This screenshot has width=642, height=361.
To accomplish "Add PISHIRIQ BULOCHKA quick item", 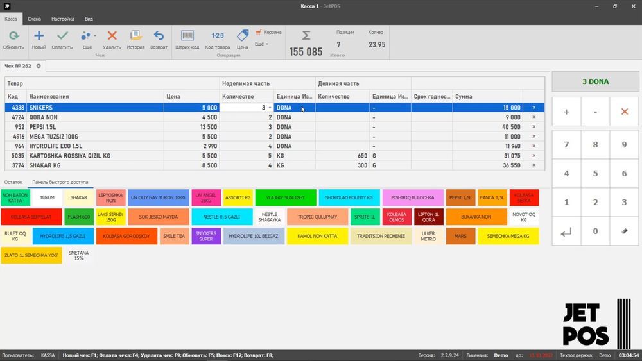I will (413, 198).
